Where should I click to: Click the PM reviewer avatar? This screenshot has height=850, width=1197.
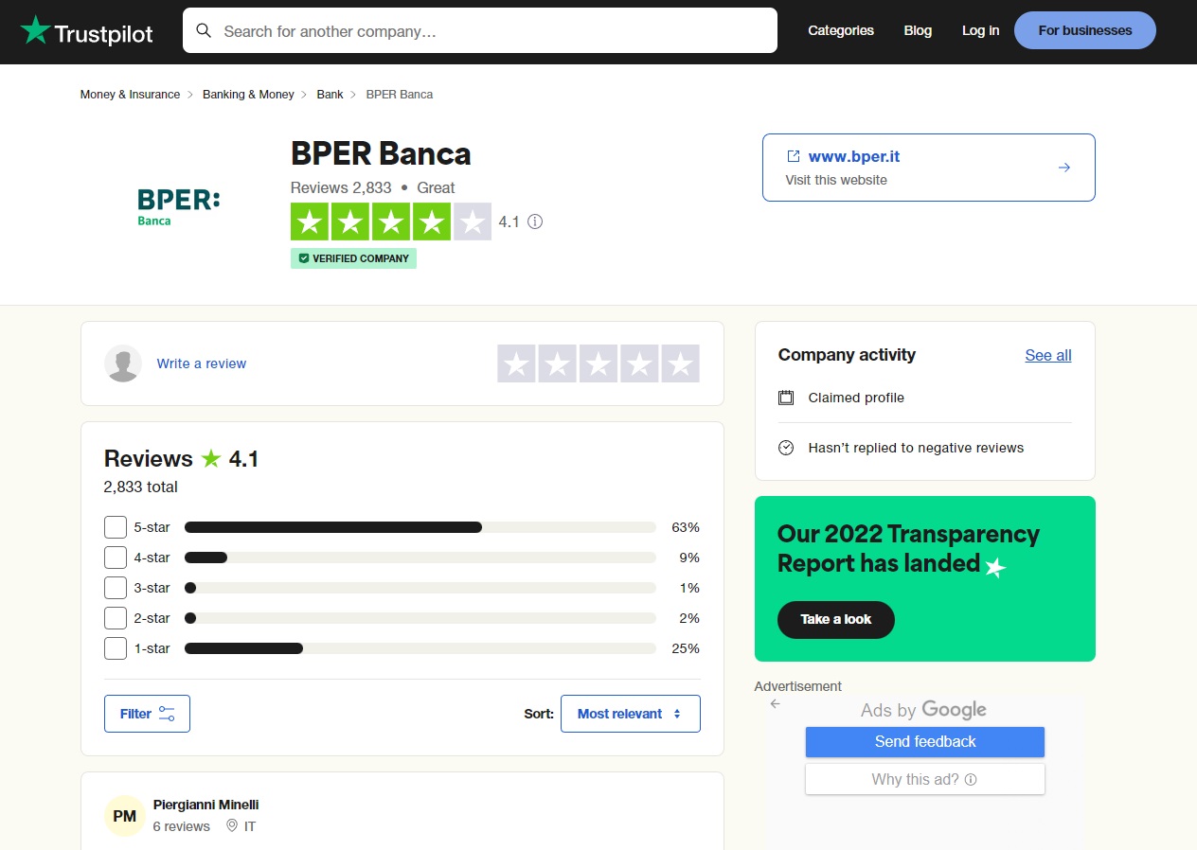pos(125,816)
